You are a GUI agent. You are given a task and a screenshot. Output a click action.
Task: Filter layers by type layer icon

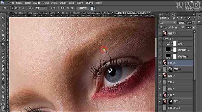tap(181, 18)
